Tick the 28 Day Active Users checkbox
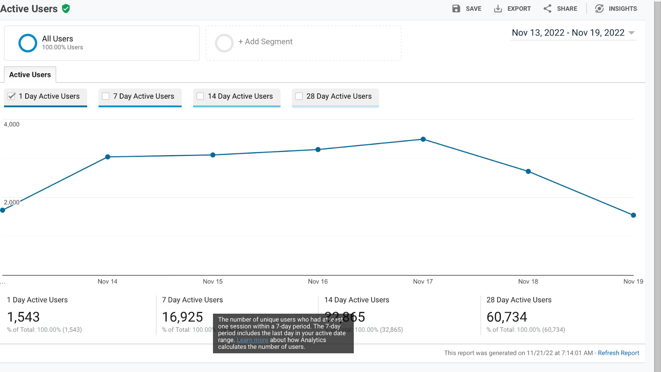Screen dimensions: 661x372 [x=299, y=96]
